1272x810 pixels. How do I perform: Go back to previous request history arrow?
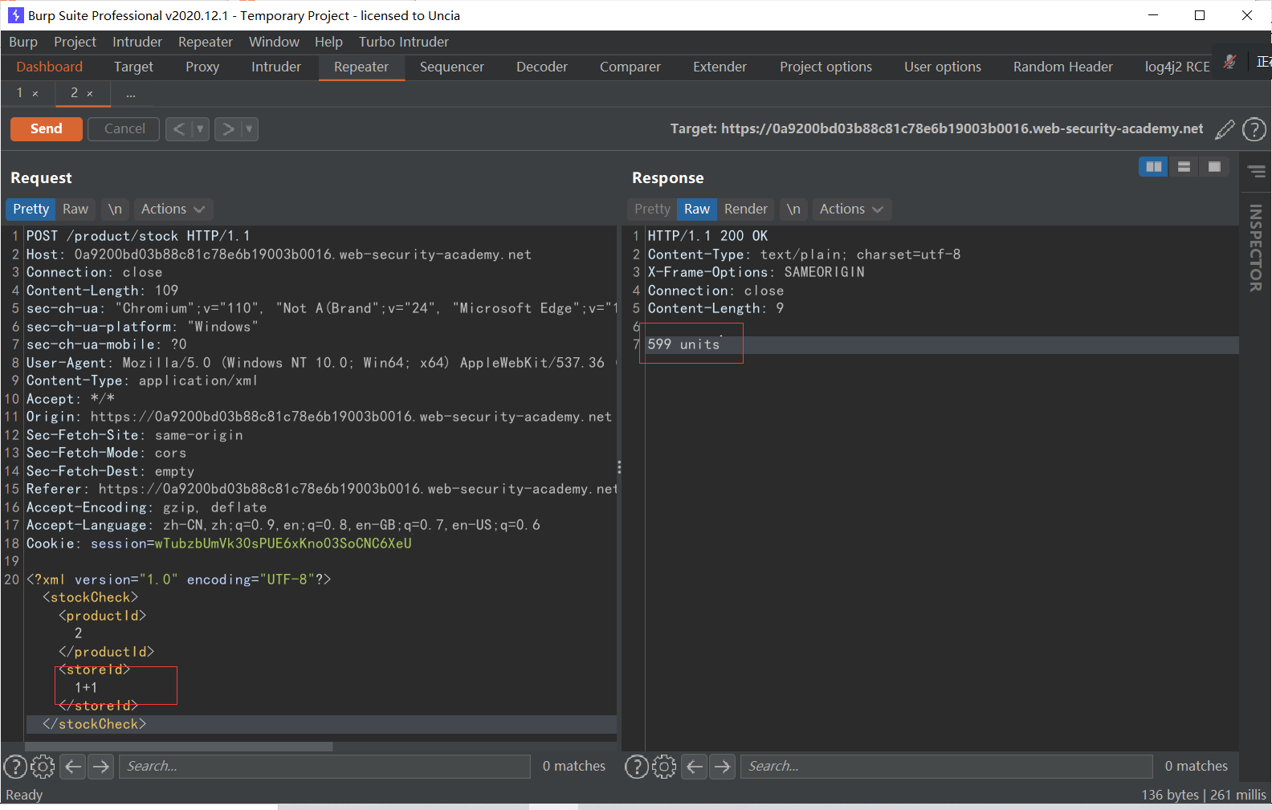pos(179,128)
